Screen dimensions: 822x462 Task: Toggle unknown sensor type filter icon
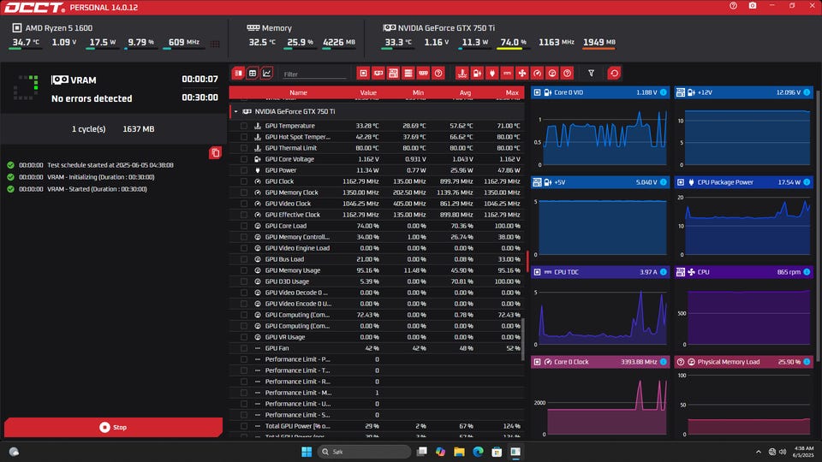567,74
